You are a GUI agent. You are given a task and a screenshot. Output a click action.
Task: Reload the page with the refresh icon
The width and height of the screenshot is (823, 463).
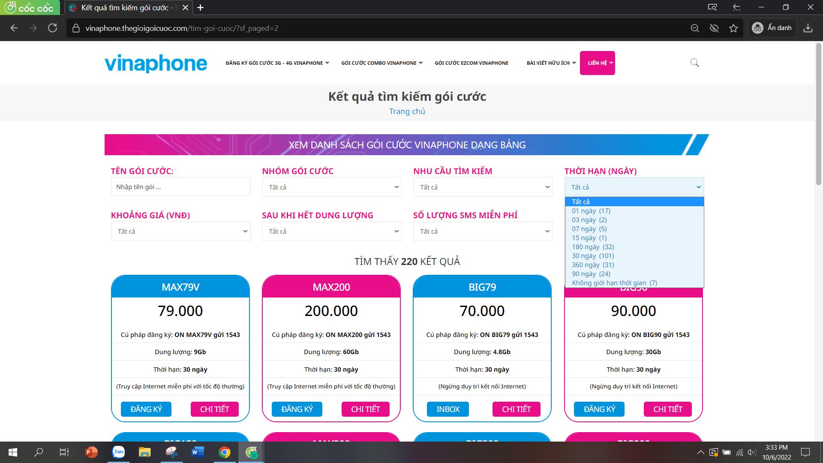[x=52, y=28]
